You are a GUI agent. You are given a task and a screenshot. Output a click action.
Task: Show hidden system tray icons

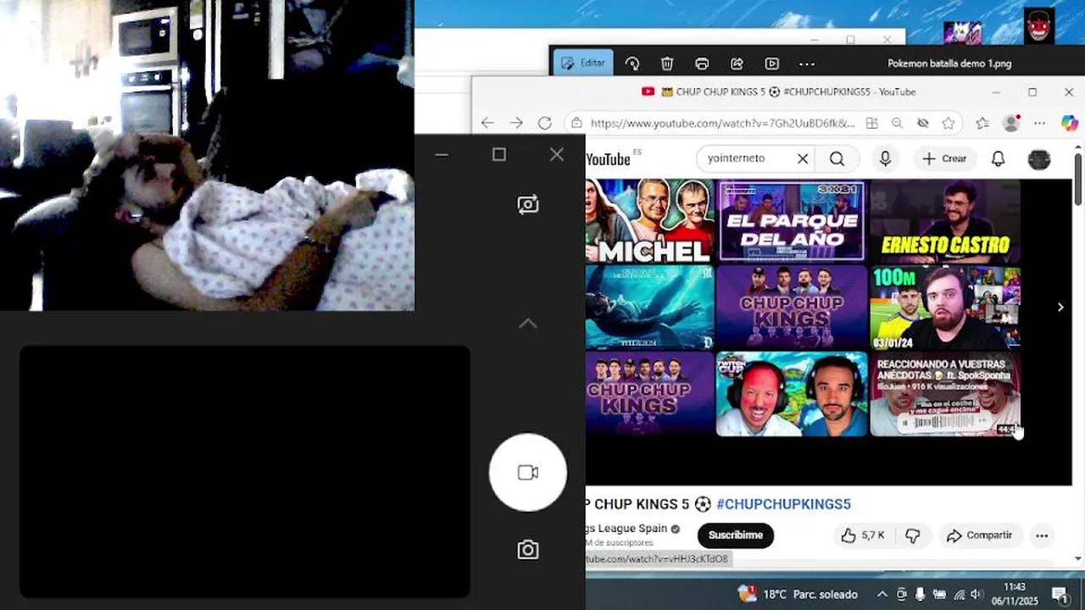[882, 594]
